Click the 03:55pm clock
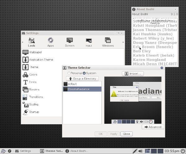The width and height of the screenshot is (186, 154). (x=172, y=151)
